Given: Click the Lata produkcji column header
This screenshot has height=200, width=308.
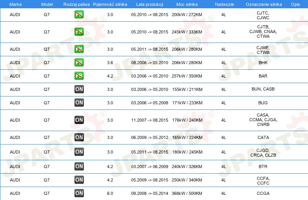Looking at the screenshot, I should coord(149,4).
